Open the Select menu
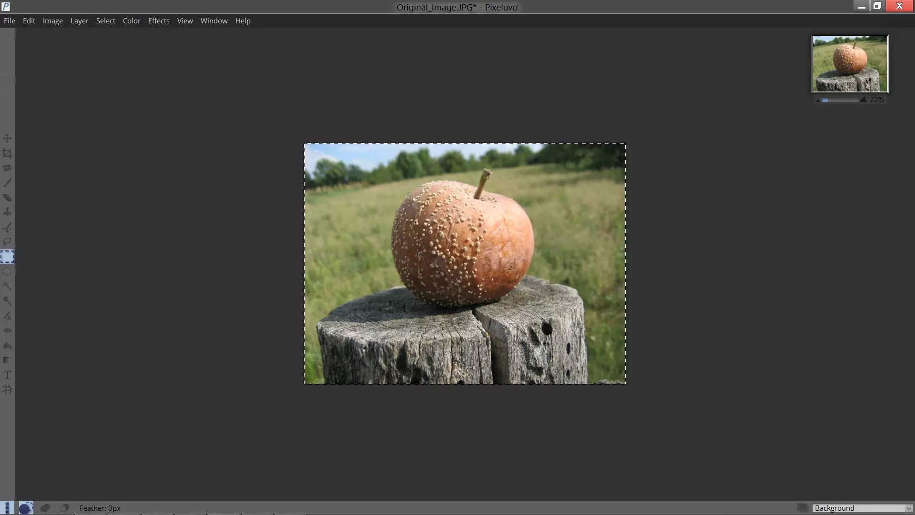 click(x=105, y=21)
